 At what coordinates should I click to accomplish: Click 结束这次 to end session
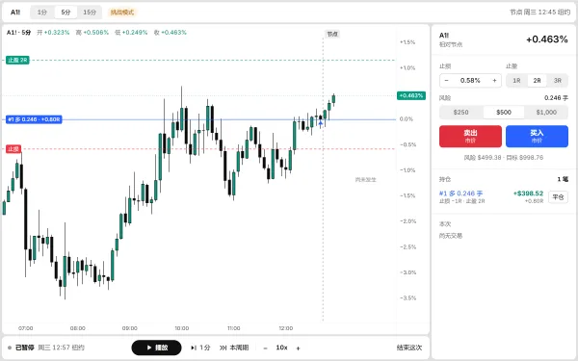409,348
